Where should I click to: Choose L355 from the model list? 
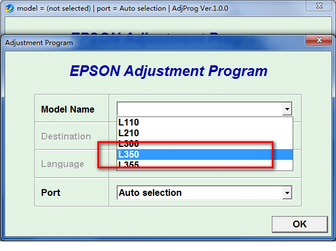click(205, 165)
